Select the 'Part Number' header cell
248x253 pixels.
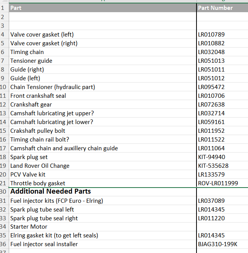(x=222, y=8)
